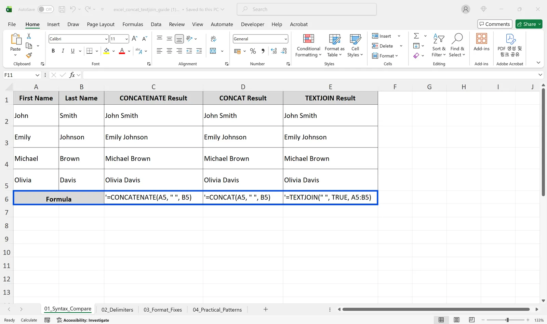Click the Increase Font Size icon
This screenshot has width=547, height=324.
click(135, 39)
